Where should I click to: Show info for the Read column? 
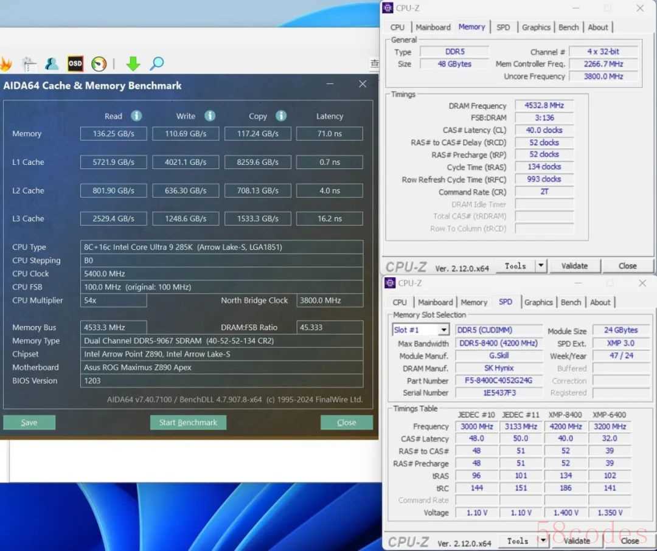[137, 116]
